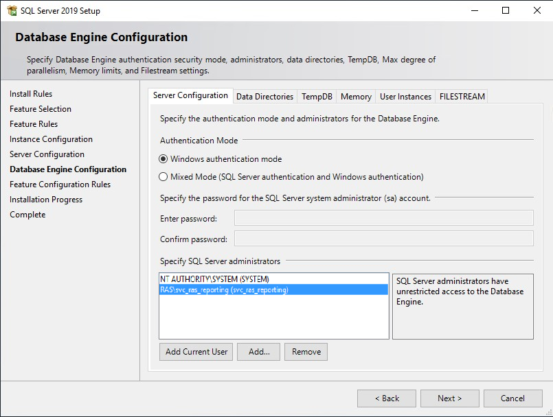
Task: Click the SQL Server Setup title bar icon
Action: [x=12, y=10]
